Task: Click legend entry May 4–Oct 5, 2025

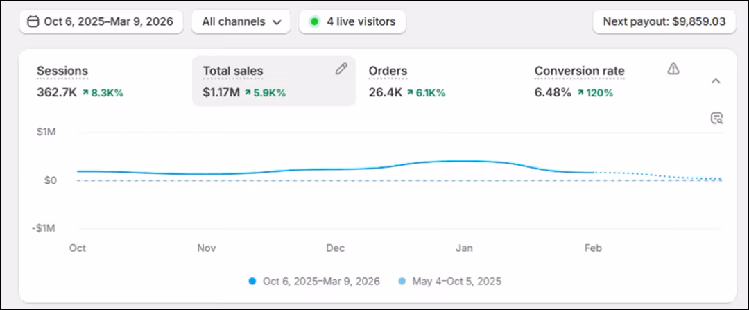Action: 449,282
